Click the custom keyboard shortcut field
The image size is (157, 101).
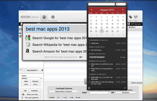click(100, 93)
